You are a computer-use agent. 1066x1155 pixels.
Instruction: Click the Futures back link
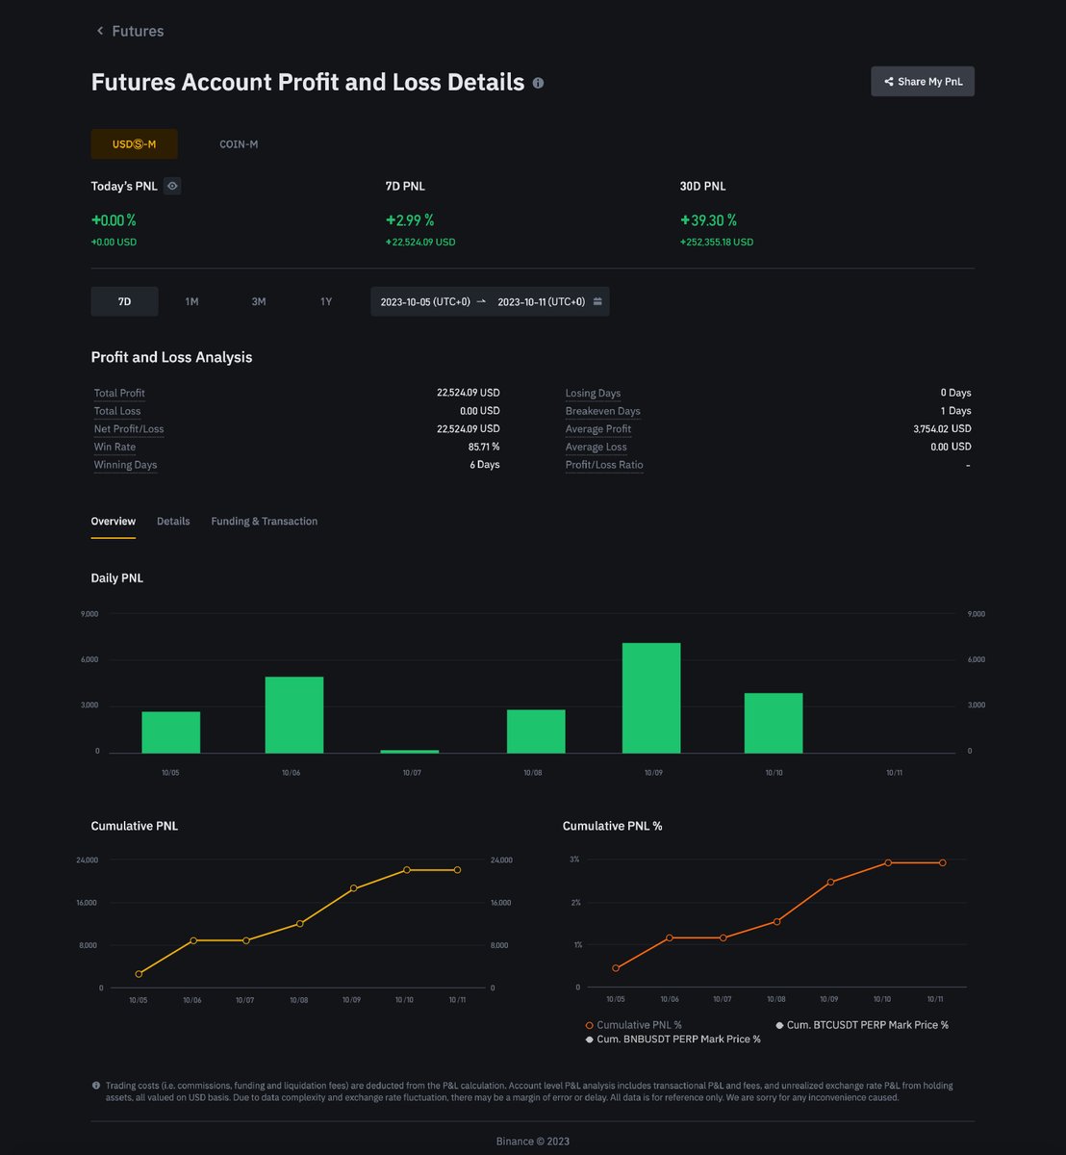(130, 31)
